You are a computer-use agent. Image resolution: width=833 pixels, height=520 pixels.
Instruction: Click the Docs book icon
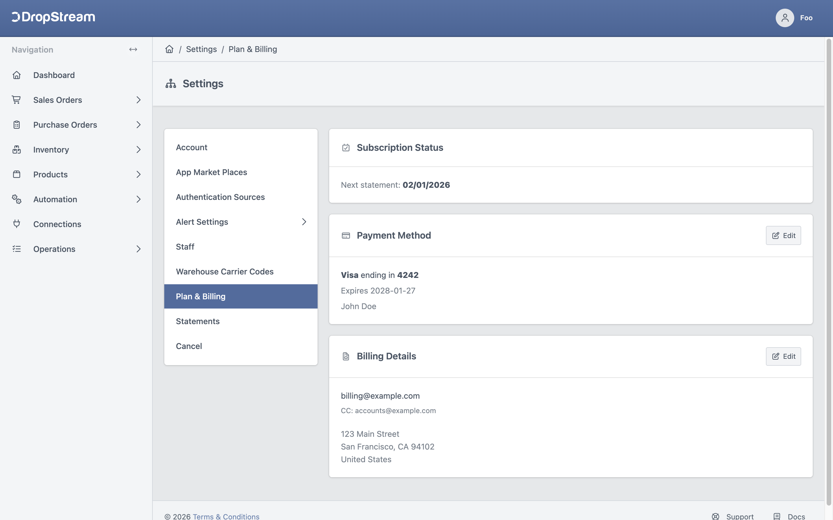(x=777, y=516)
